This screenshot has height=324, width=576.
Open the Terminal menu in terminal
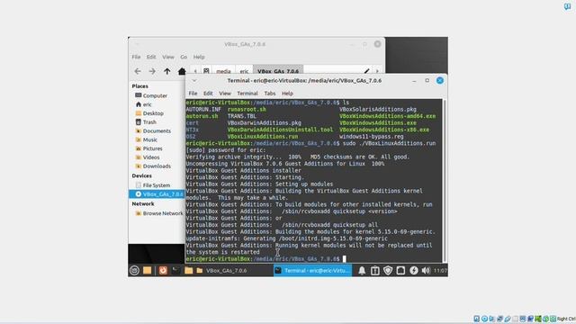[x=247, y=94]
